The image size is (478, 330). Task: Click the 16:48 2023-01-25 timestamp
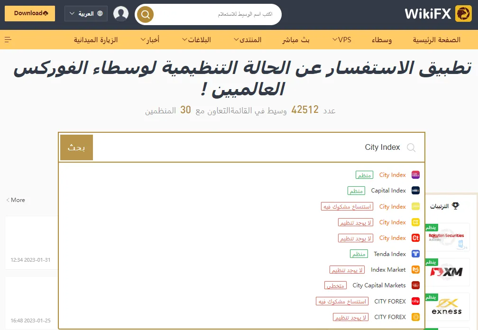[x=30, y=321]
